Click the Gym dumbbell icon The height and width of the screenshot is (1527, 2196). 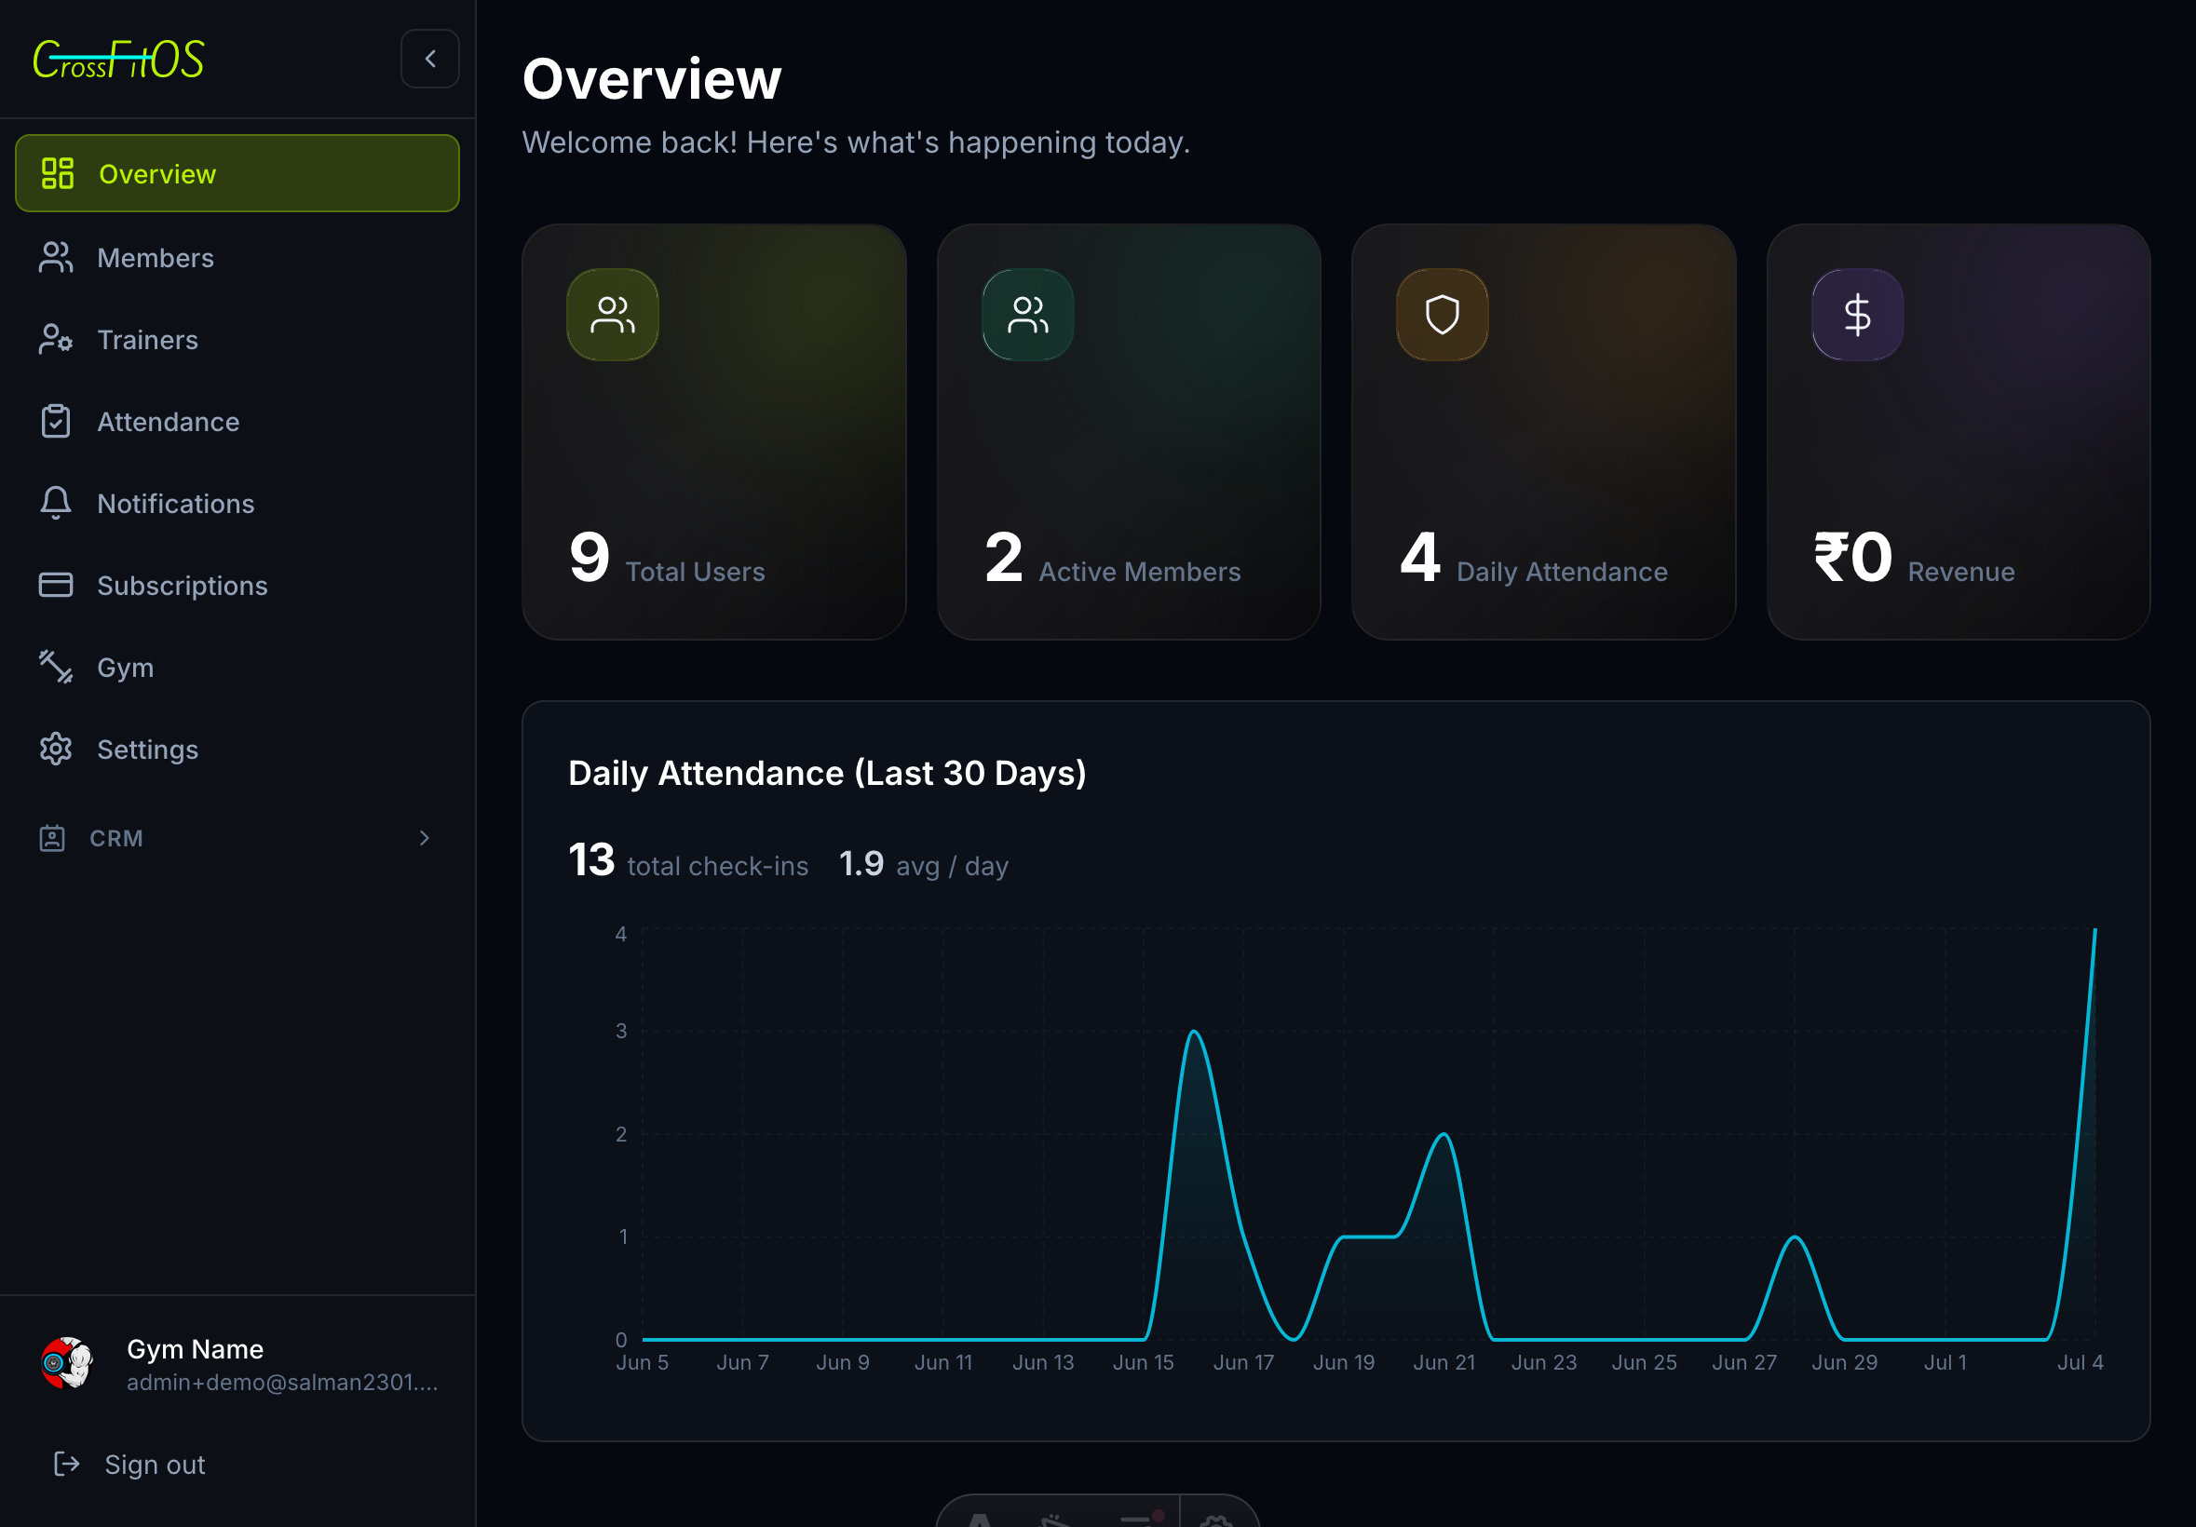56,668
